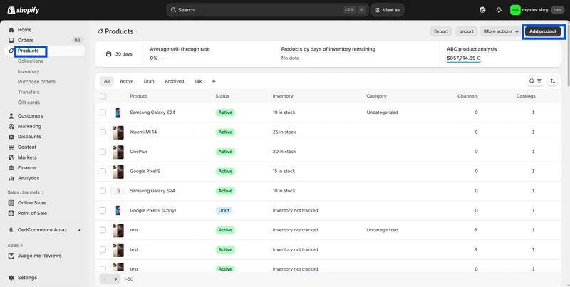Open Gift cards in the sidebar
The height and width of the screenshot is (287, 570).
[28, 103]
